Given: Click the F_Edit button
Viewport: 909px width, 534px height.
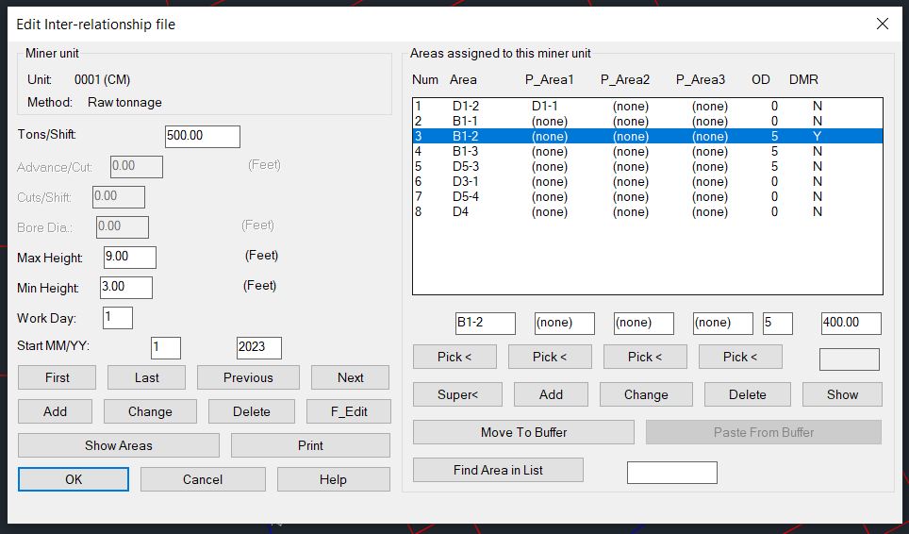Looking at the screenshot, I should click(349, 411).
